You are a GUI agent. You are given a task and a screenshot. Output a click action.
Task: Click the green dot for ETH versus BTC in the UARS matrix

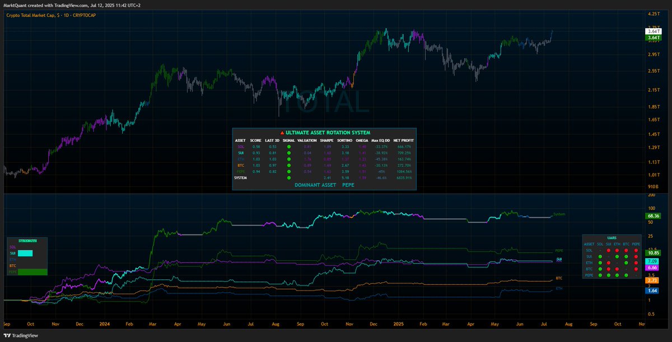[x=626, y=263]
